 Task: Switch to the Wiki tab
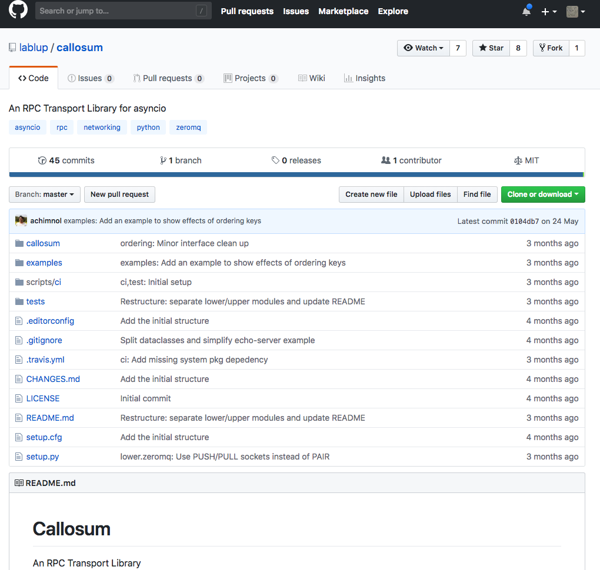point(312,78)
